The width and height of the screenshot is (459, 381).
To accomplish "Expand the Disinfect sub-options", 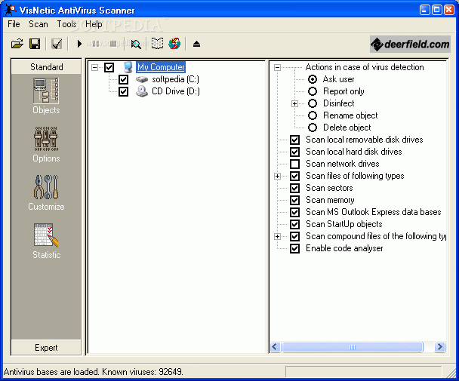I will (x=294, y=103).
